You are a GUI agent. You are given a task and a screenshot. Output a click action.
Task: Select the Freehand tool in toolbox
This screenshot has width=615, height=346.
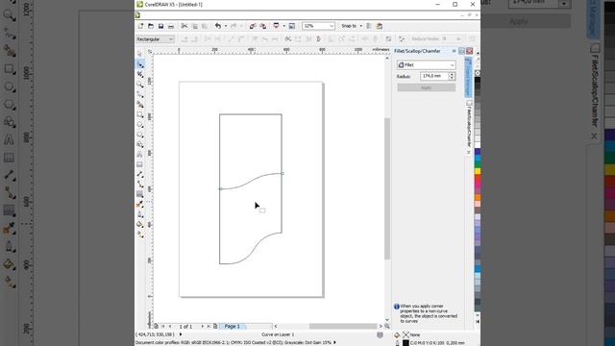(140, 94)
